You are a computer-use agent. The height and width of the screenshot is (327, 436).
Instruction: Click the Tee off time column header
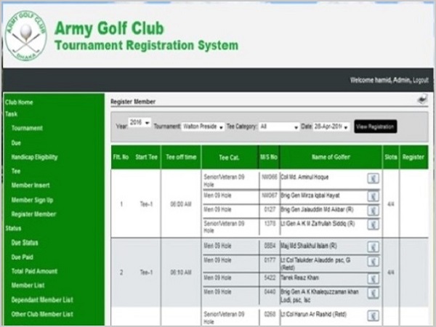pyautogui.click(x=181, y=157)
